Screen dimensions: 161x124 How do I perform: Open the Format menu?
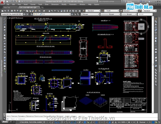(x=33, y=5)
